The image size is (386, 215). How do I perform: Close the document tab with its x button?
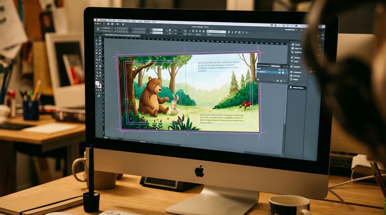[x=104, y=35]
